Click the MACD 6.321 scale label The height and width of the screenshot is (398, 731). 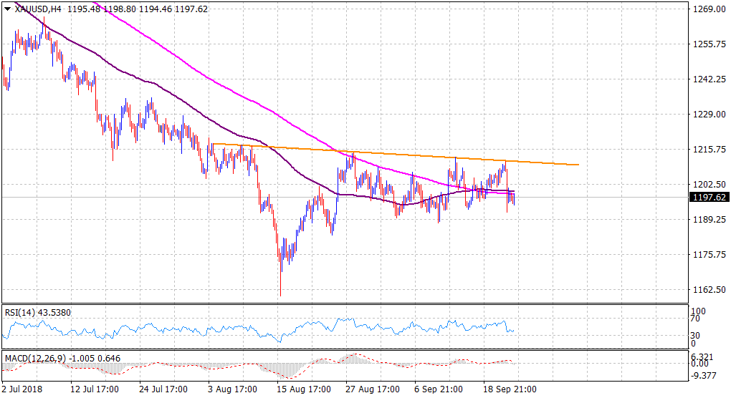701,356
